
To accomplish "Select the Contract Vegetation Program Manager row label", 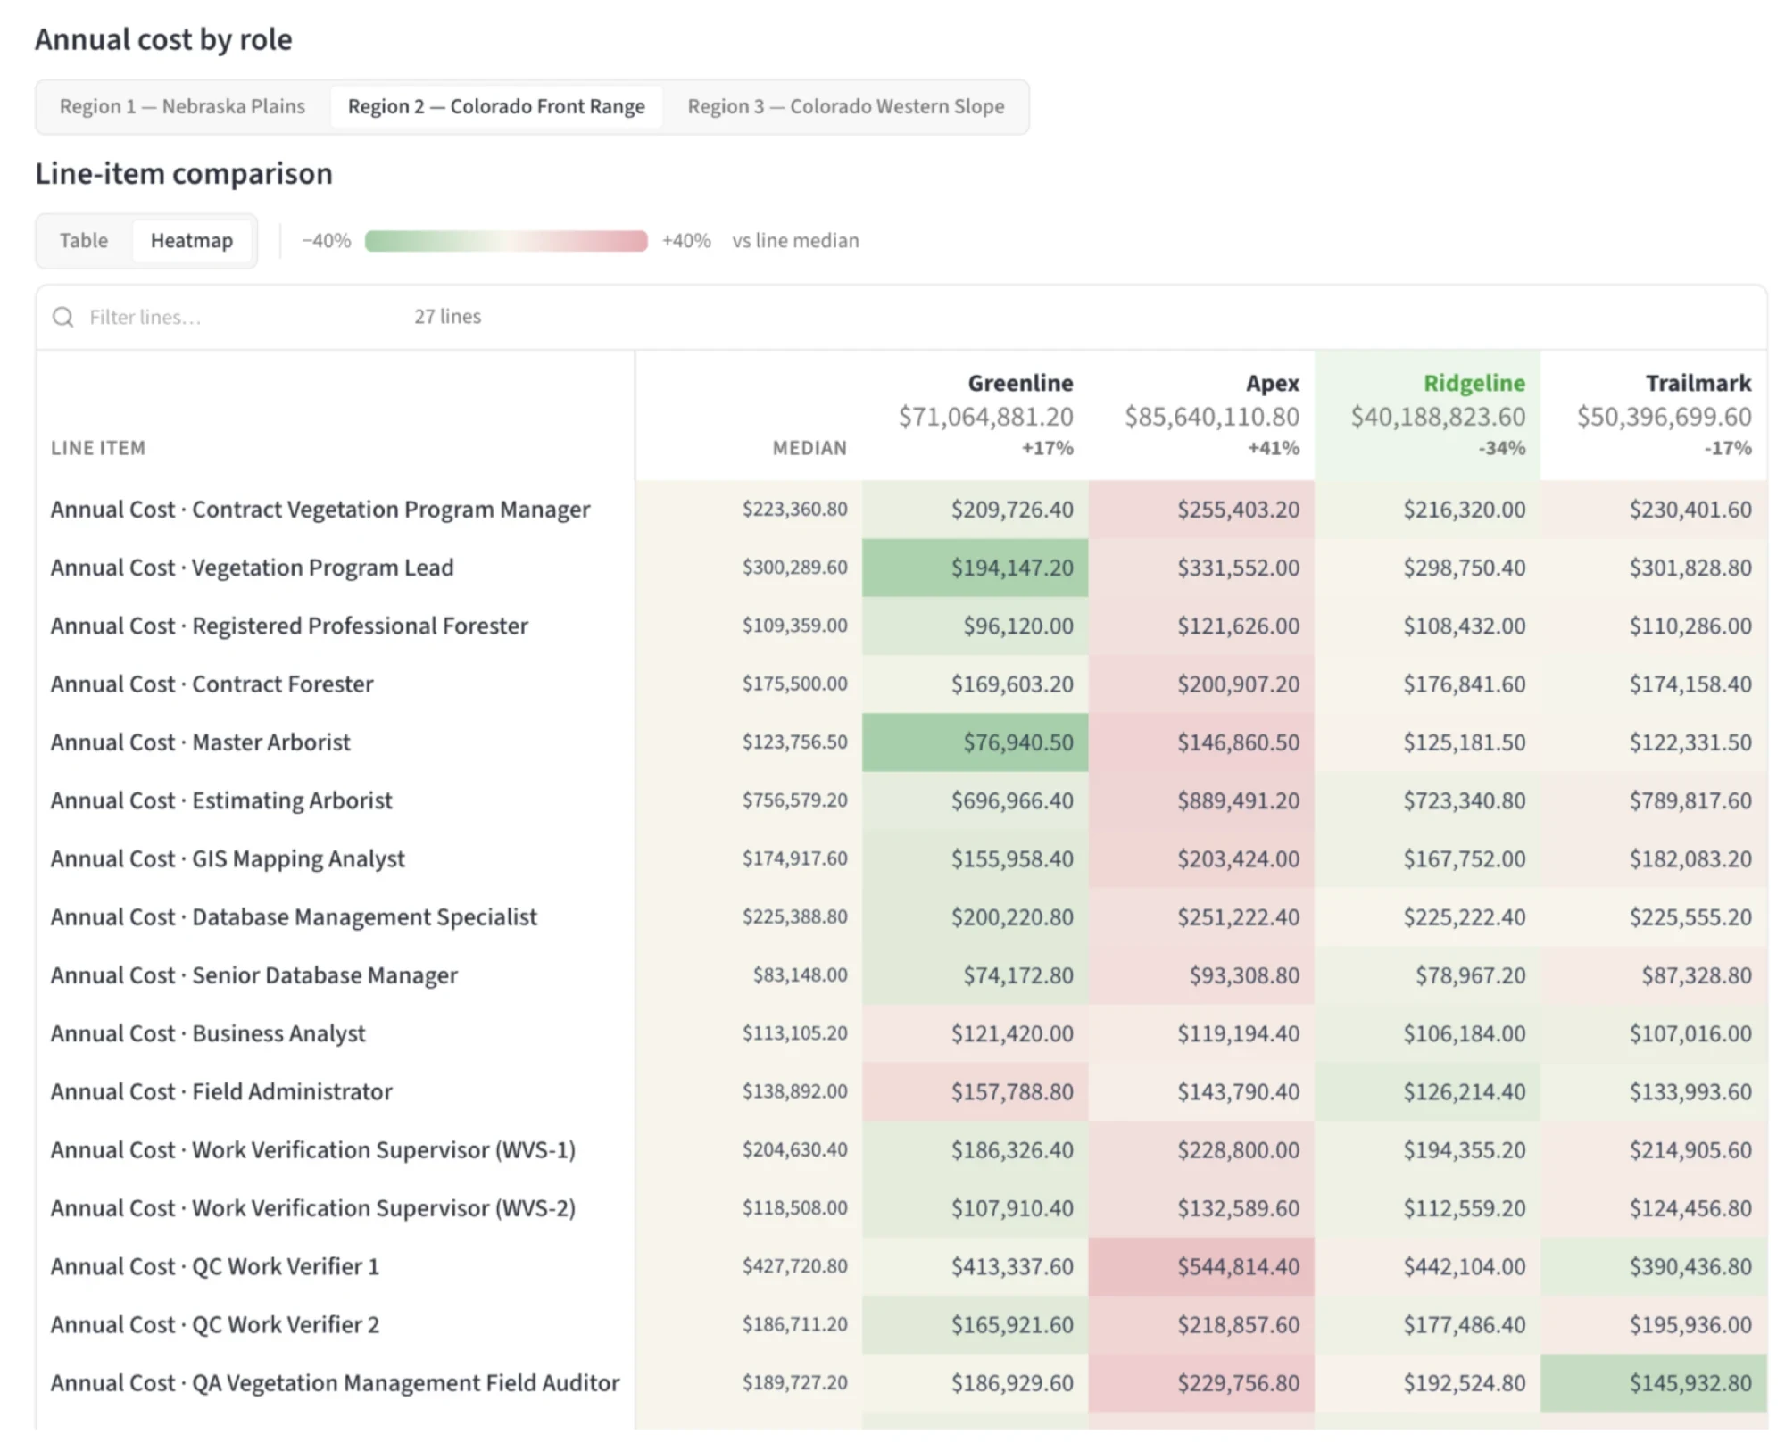I will point(320,510).
